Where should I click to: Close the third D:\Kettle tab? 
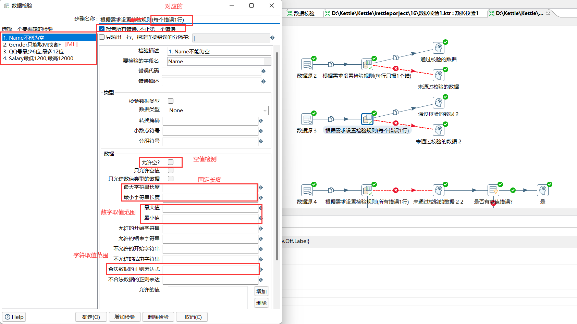[548, 13]
